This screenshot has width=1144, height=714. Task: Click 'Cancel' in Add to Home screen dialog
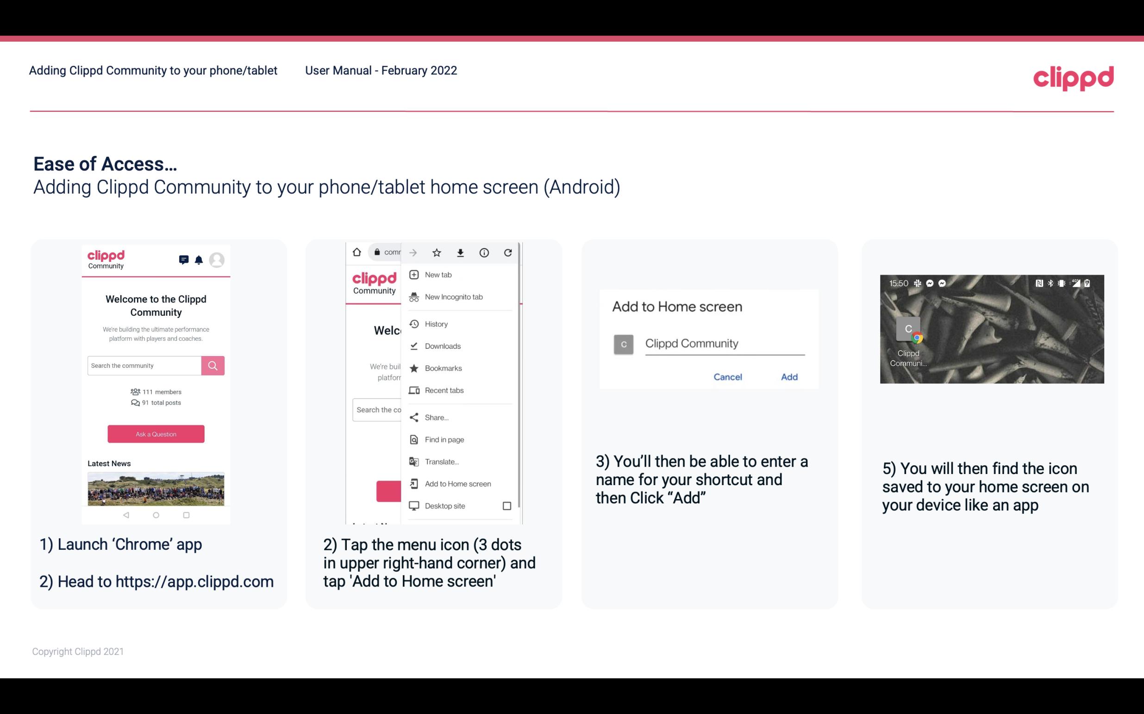tap(727, 376)
